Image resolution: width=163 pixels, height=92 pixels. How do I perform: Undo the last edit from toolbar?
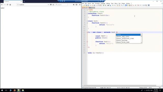click(104, 5)
